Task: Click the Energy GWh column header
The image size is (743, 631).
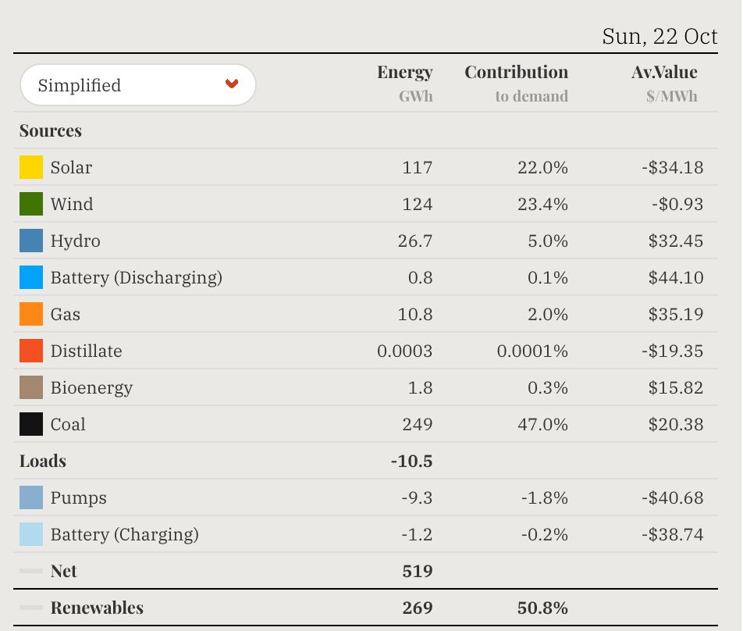Action: (405, 83)
